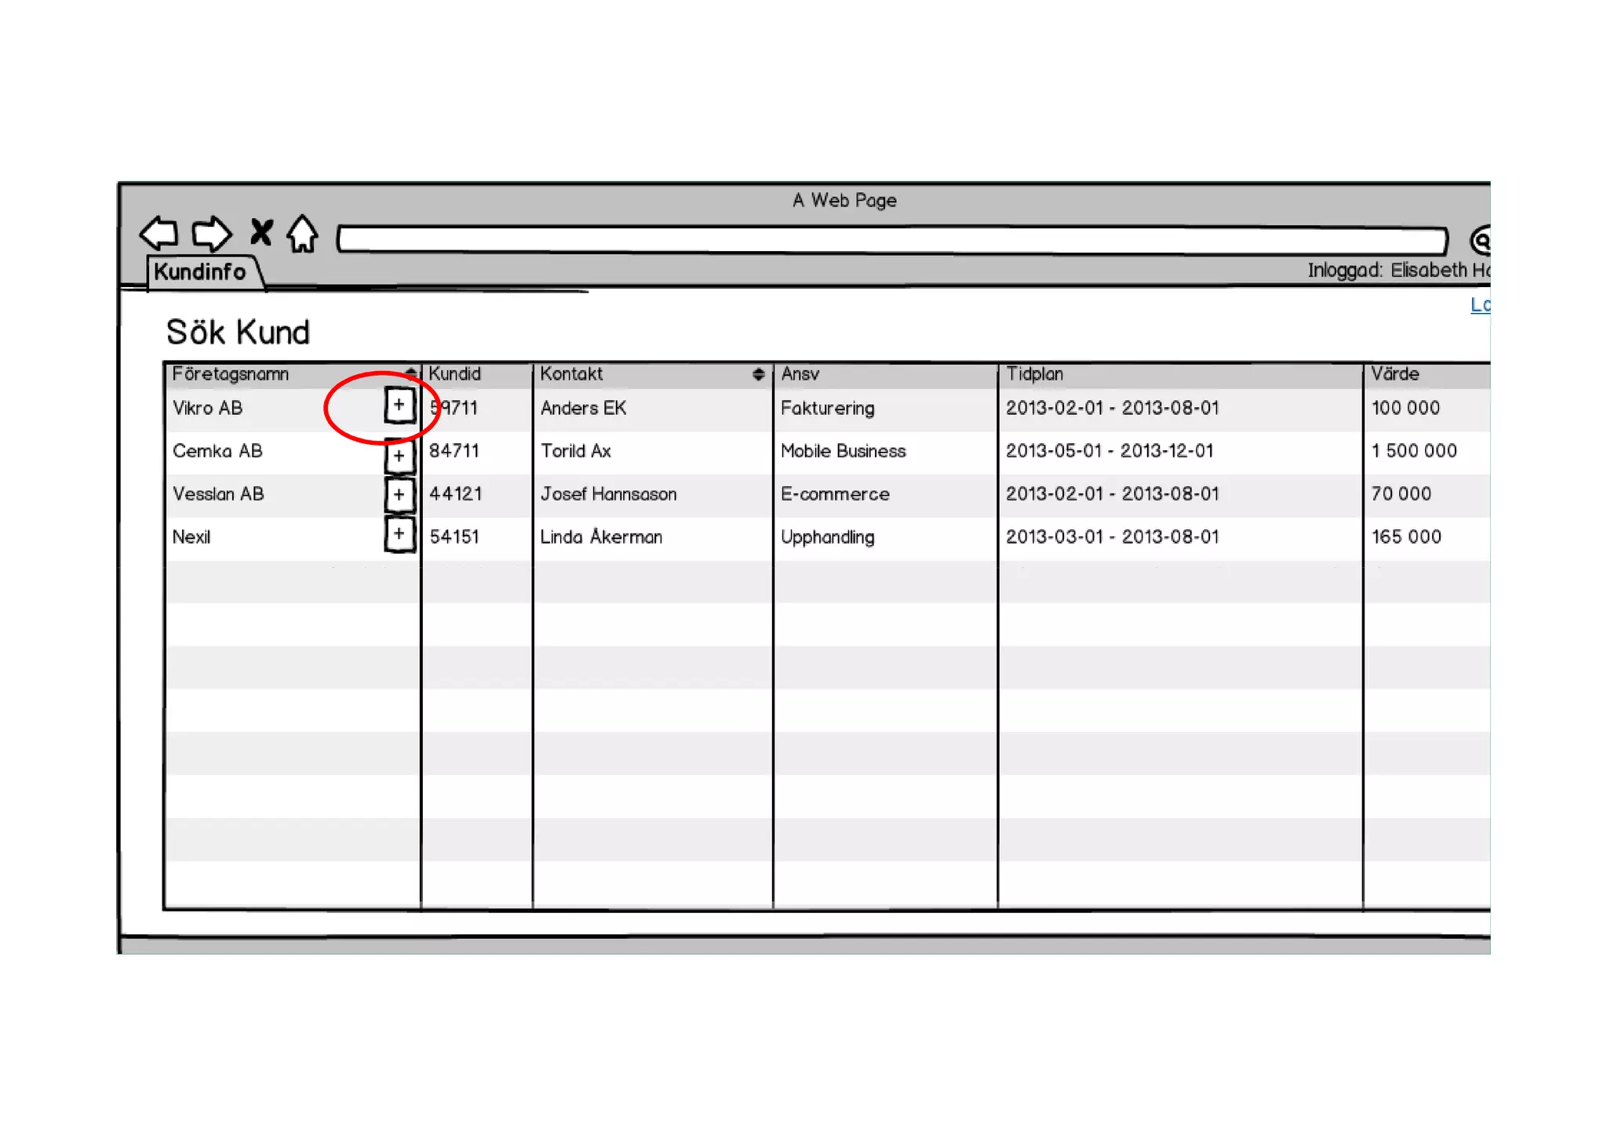Click the search magnifier icon beside address bar
Screen dimensions: 1607x1135
(1481, 240)
